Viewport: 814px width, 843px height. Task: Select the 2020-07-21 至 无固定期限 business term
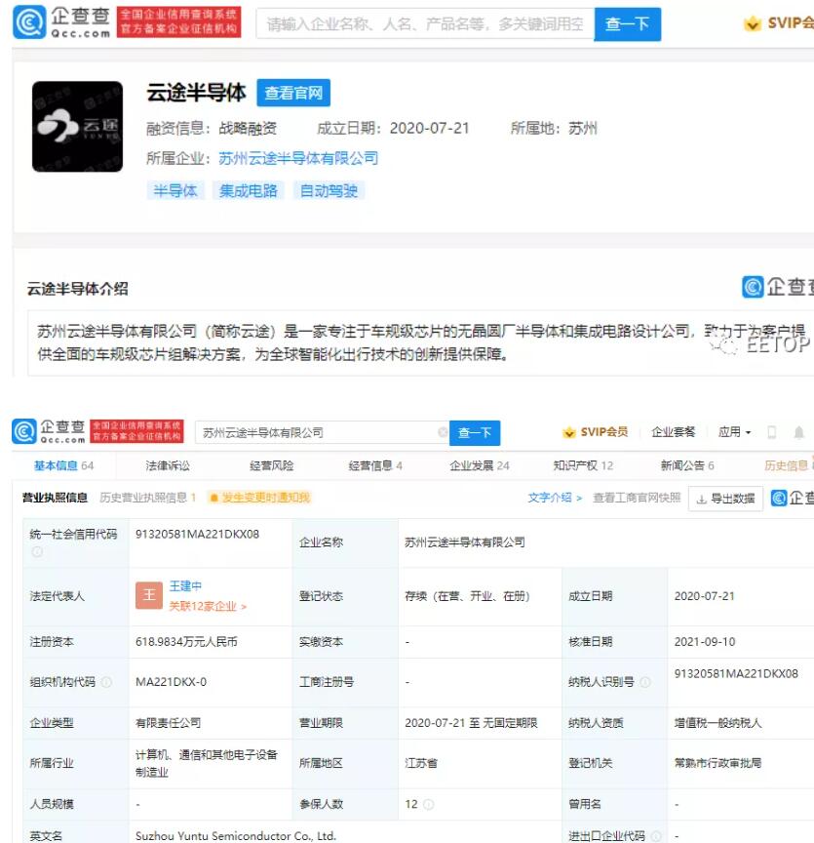(x=471, y=723)
